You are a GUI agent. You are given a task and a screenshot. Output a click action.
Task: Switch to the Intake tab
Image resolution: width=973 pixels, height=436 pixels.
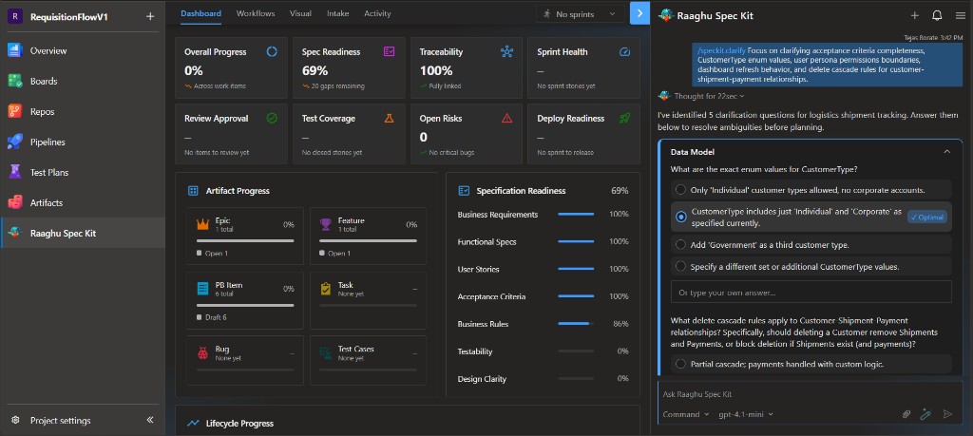coord(337,13)
